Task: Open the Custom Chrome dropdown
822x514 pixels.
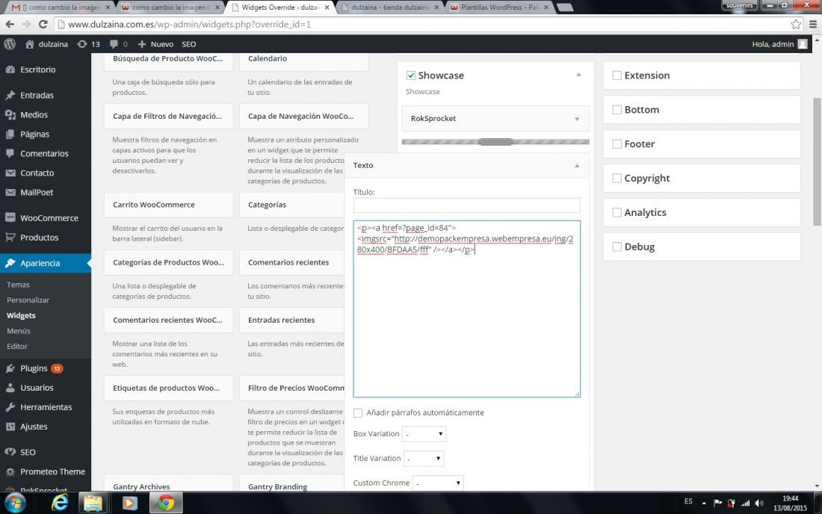Action: pyautogui.click(x=438, y=483)
